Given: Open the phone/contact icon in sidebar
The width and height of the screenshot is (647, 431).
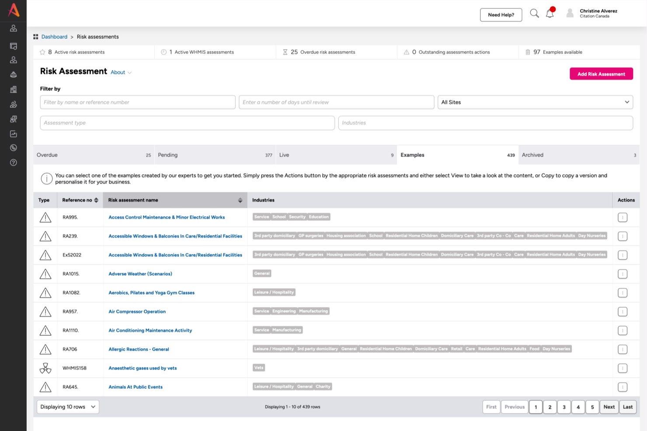Looking at the screenshot, I should coord(13,148).
